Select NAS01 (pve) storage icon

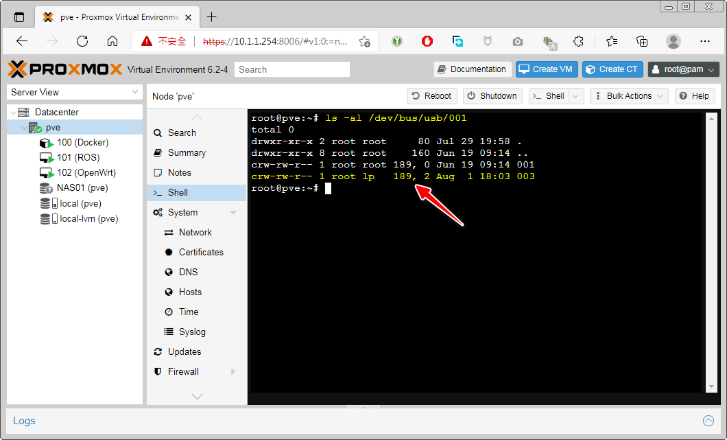(x=47, y=188)
